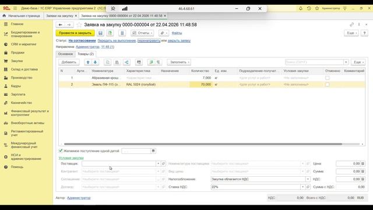Post the document with the green sheet icon

click(x=110, y=33)
